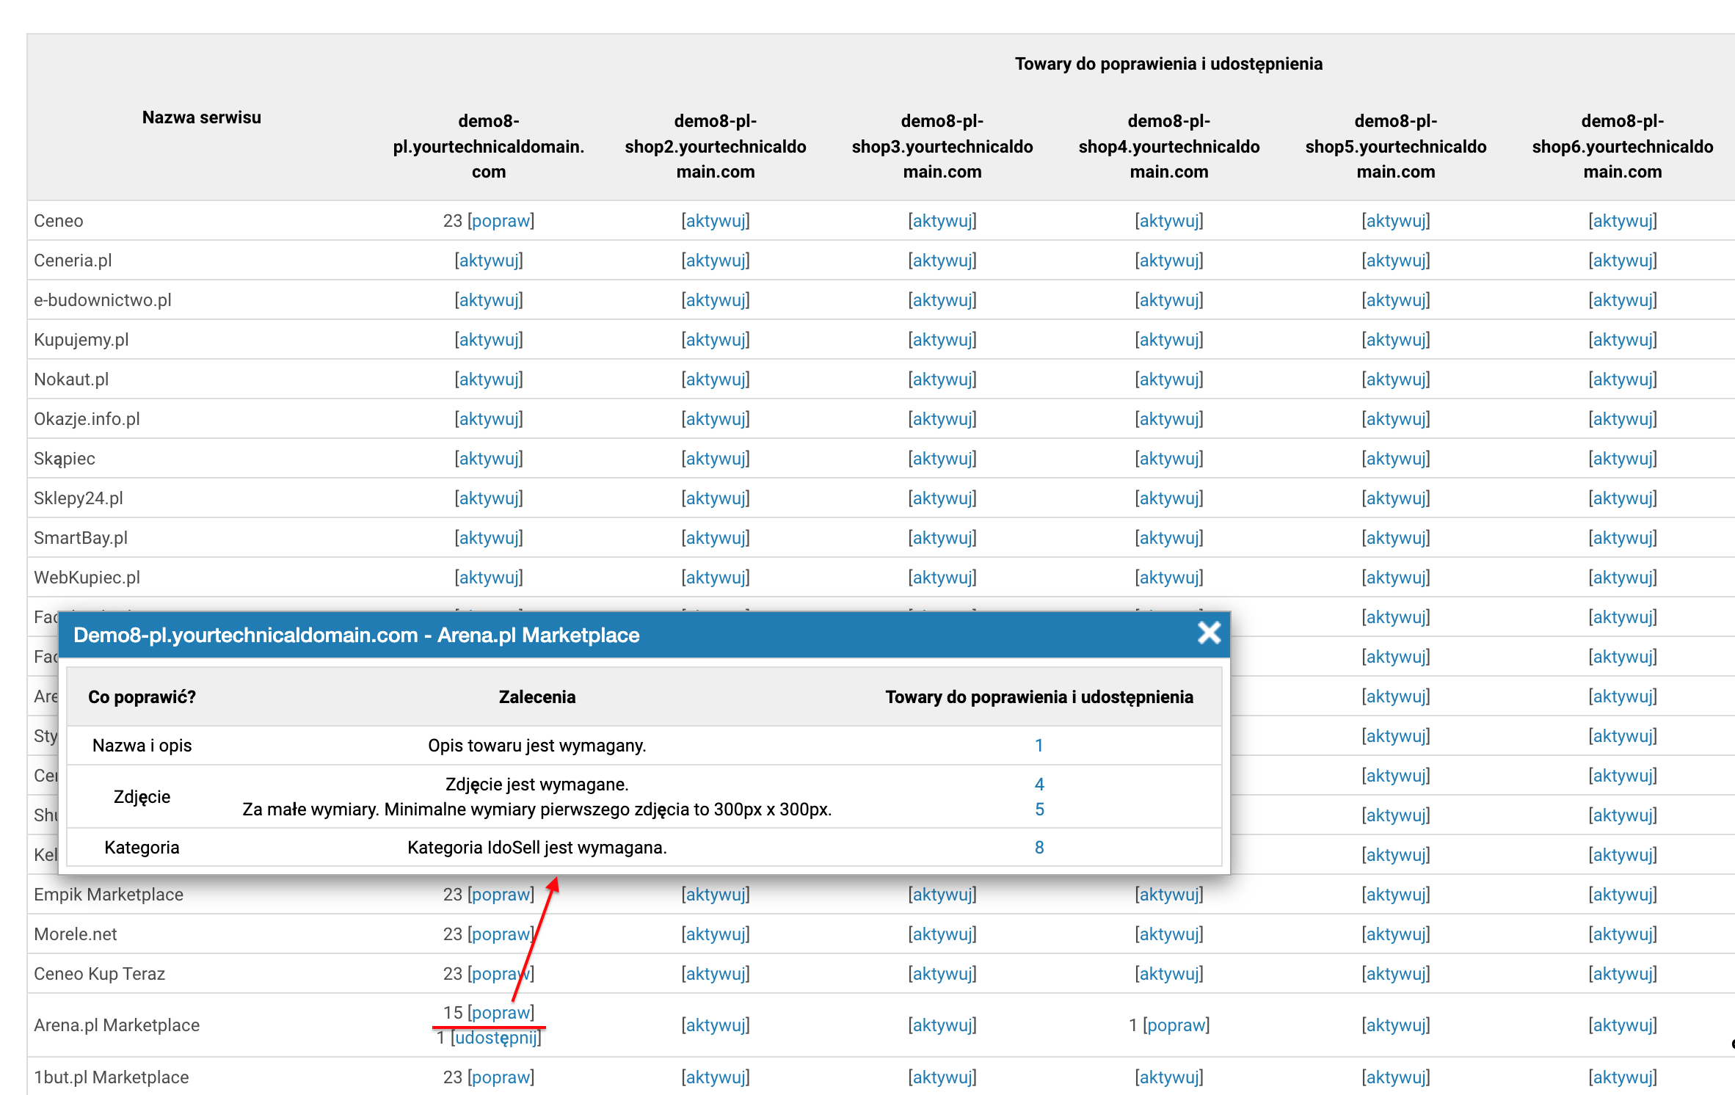Activate 1but.pl Marketplace for shop6
Viewport: 1735px width, 1095px height.
pos(1623,1077)
